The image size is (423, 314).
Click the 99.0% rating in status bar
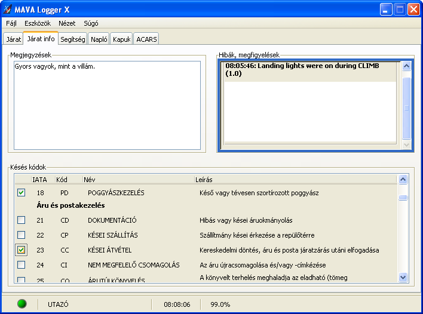[x=220, y=304]
